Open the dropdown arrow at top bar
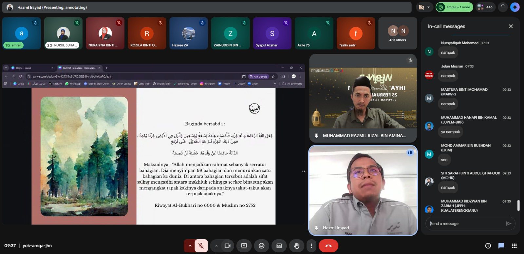This screenshot has height=254, width=524. tap(428, 7)
